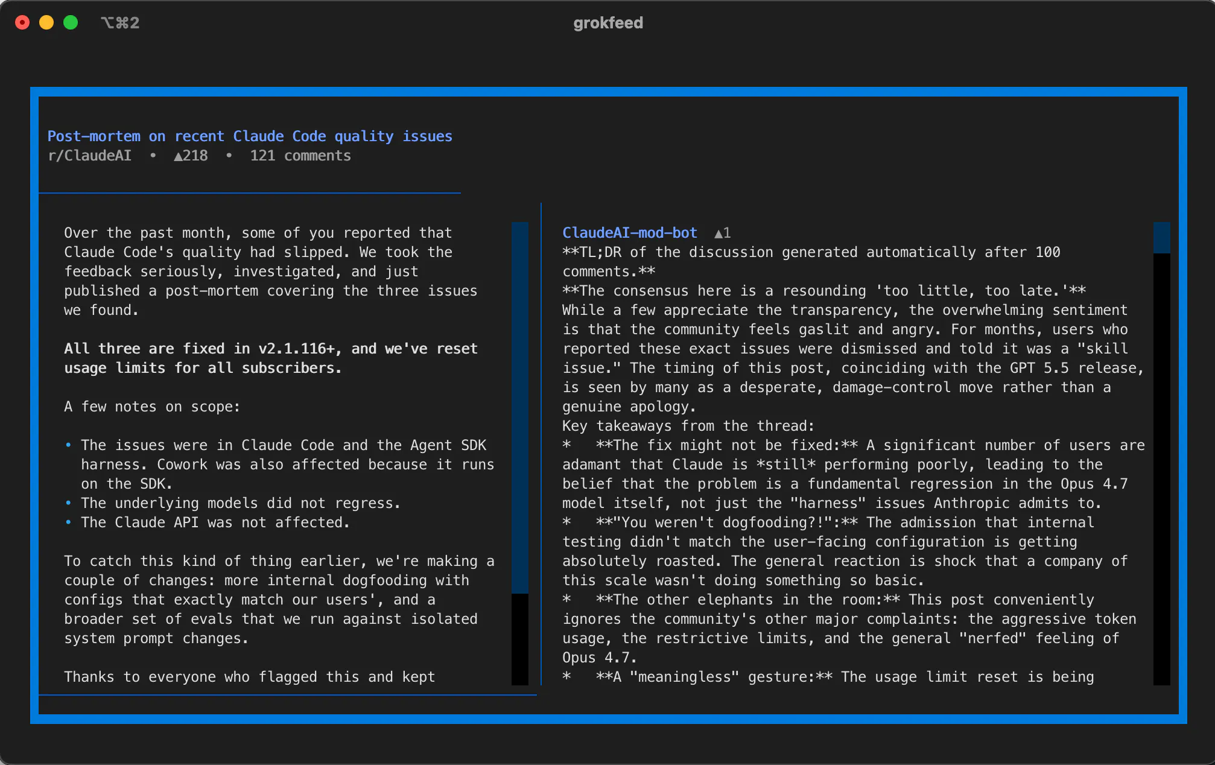Click the black track below the comments scrollbar thumb
This screenshot has height=765, width=1215.
pos(1161,469)
